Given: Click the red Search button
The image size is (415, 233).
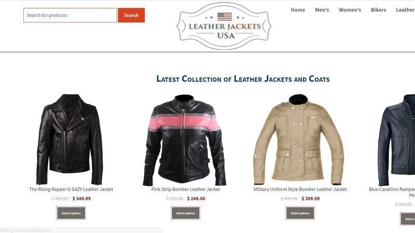Looking at the screenshot, I should [x=131, y=16].
